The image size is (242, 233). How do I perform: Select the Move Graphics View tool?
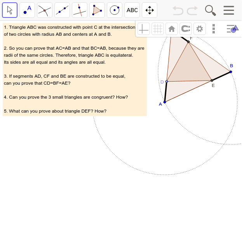(x=150, y=10)
